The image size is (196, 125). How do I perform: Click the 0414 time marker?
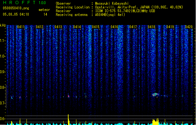tap(77, 27)
